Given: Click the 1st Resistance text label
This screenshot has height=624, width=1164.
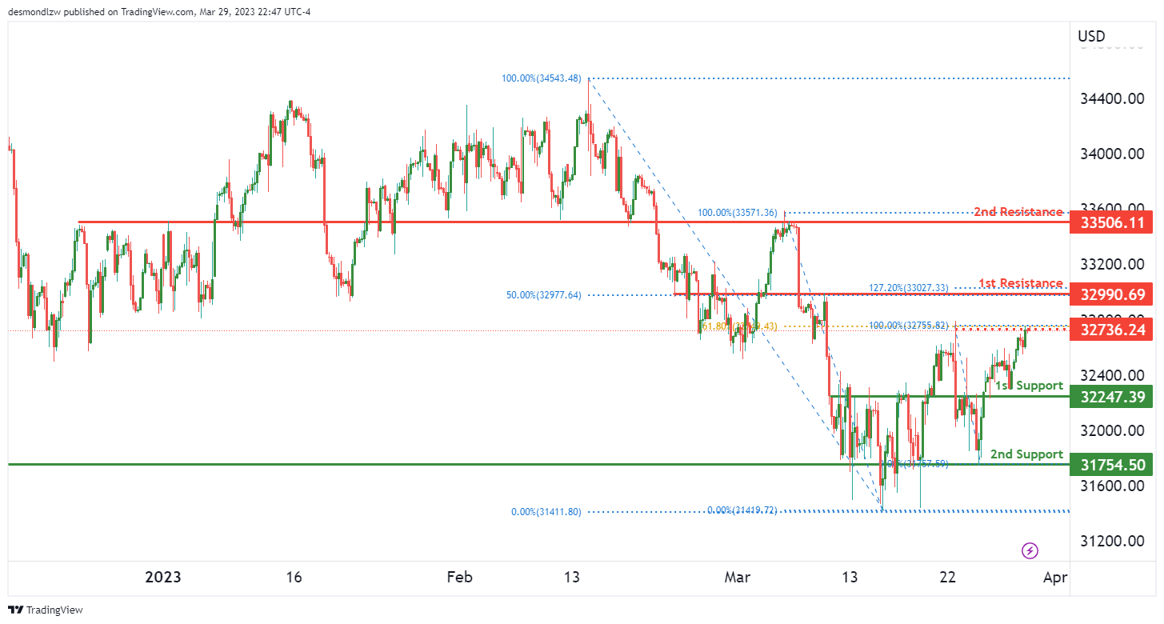Looking at the screenshot, I should pos(1021,284).
